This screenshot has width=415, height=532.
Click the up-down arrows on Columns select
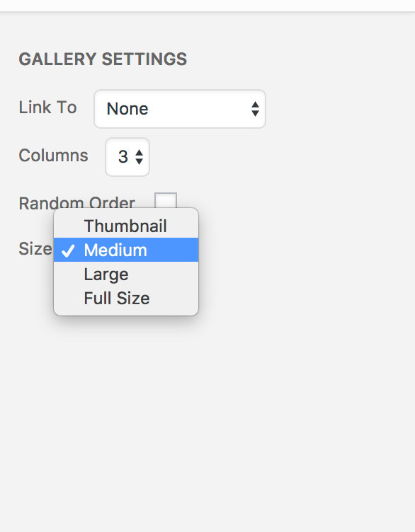point(139,157)
